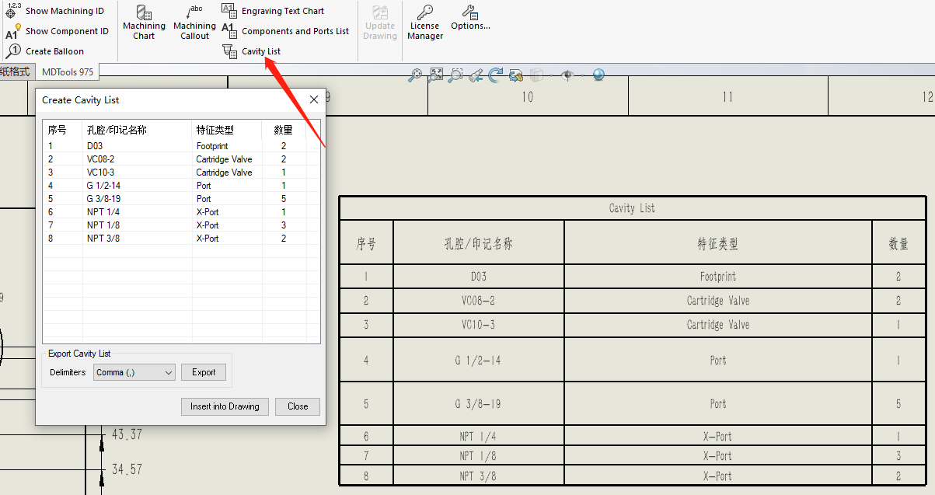Click the Components and Ports List icon

(x=229, y=31)
